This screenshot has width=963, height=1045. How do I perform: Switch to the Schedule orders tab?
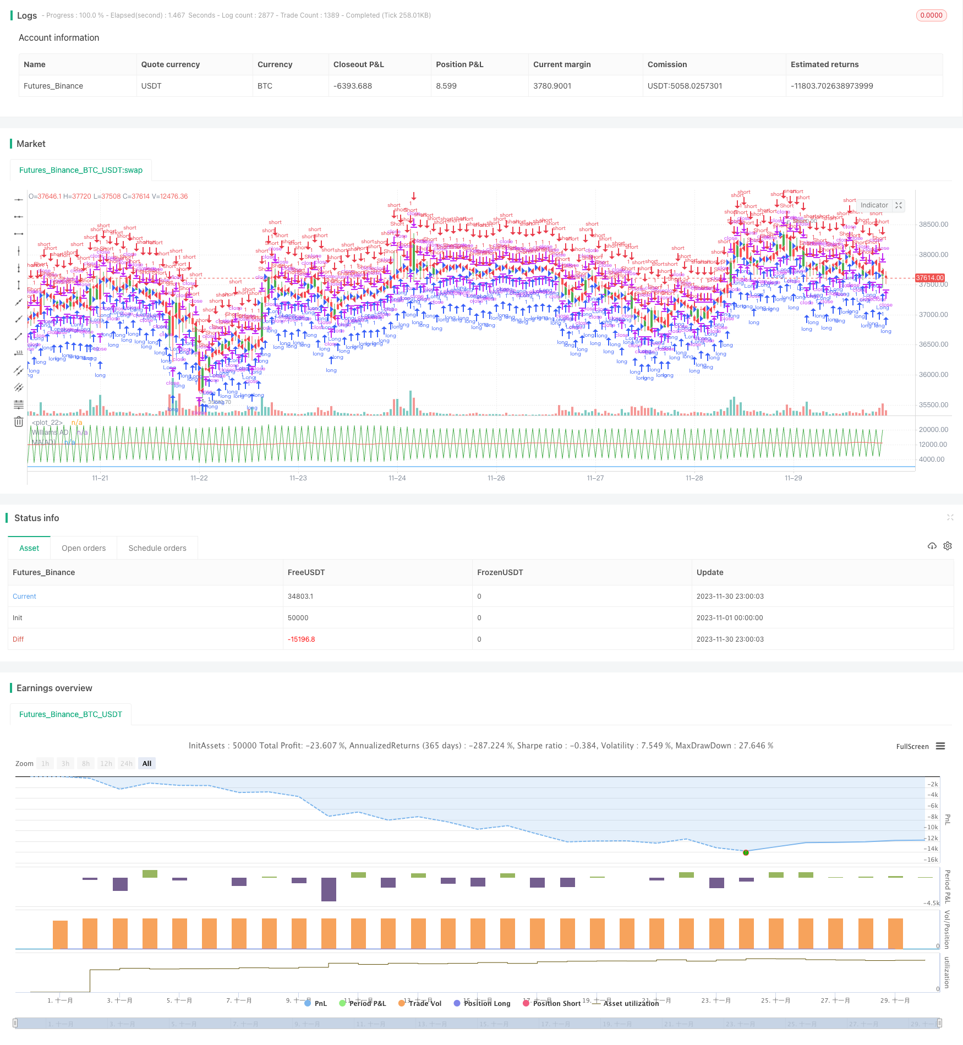point(157,548)
